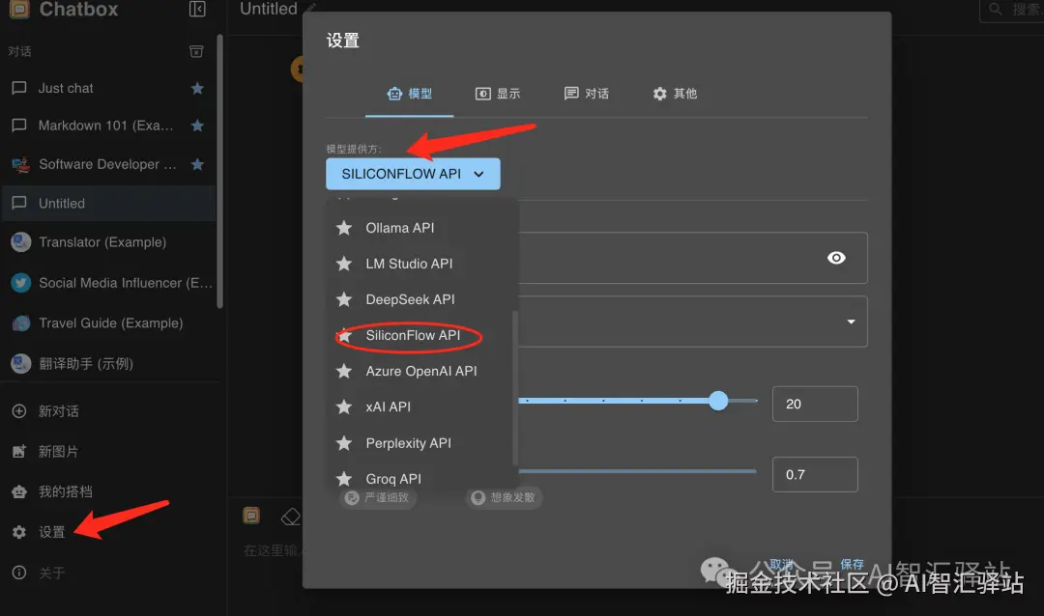Star the Ollama API entry
Viewport: 1044px width, 616px height.
click(344, 227)
